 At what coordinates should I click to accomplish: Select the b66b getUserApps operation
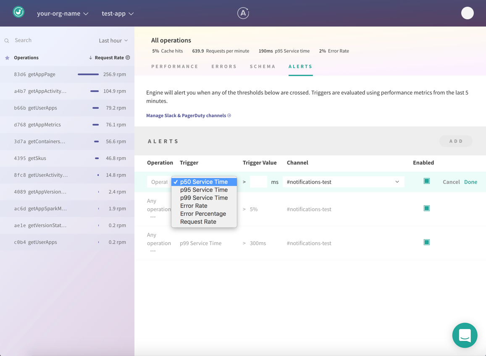[67, 108]
